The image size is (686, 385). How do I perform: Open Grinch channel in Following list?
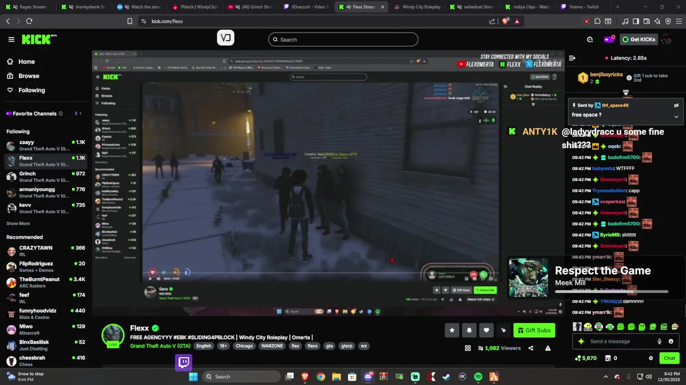(46, 176)
